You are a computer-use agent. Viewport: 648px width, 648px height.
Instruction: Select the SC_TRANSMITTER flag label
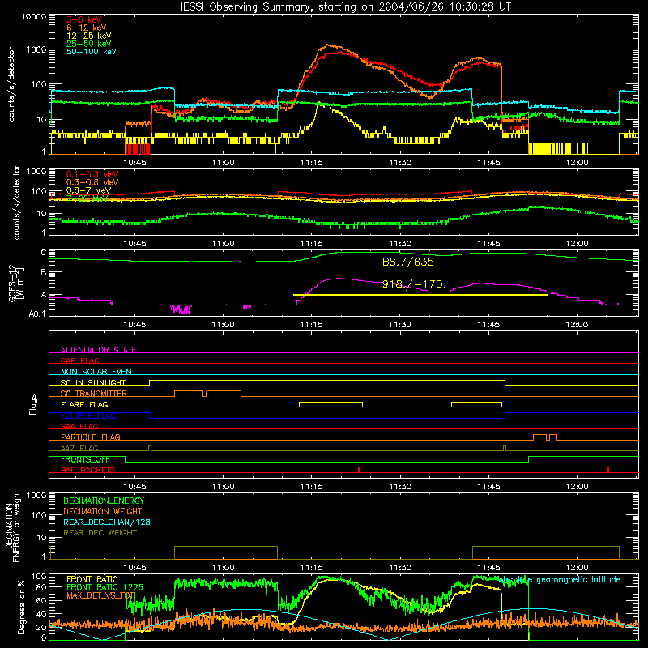[x=94, y=393]
